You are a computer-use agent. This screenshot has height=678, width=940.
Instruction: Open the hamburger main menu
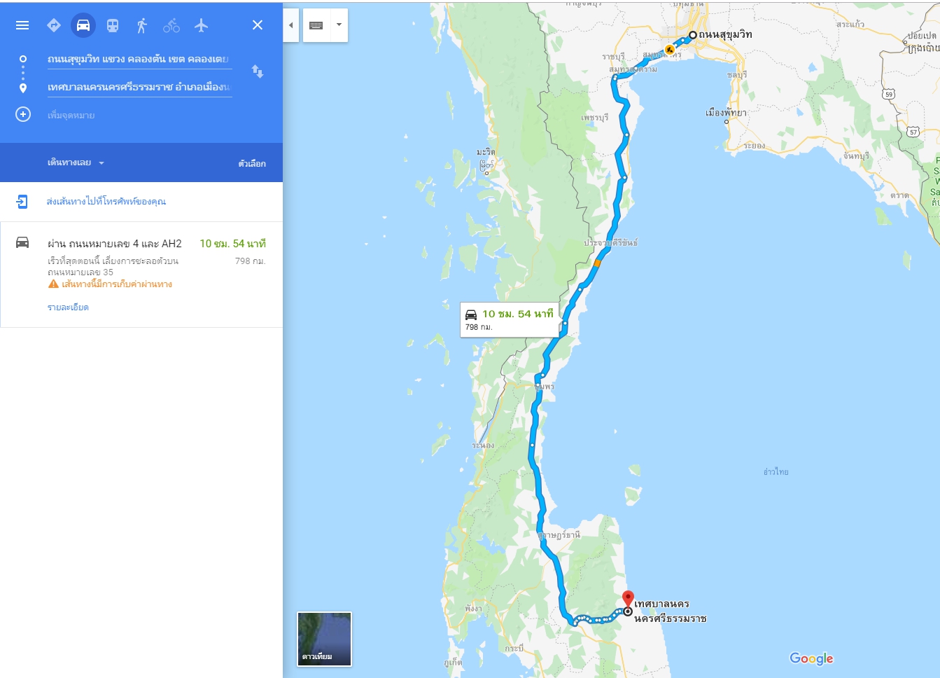click(22, 25)
